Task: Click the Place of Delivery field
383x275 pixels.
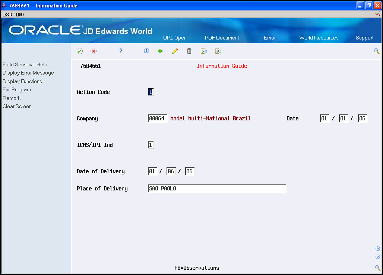Action: 217,188
